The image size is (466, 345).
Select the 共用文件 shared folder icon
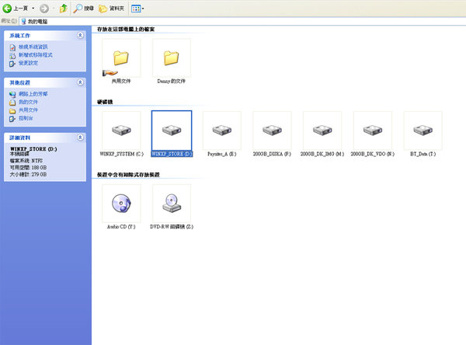click(120, 60)
